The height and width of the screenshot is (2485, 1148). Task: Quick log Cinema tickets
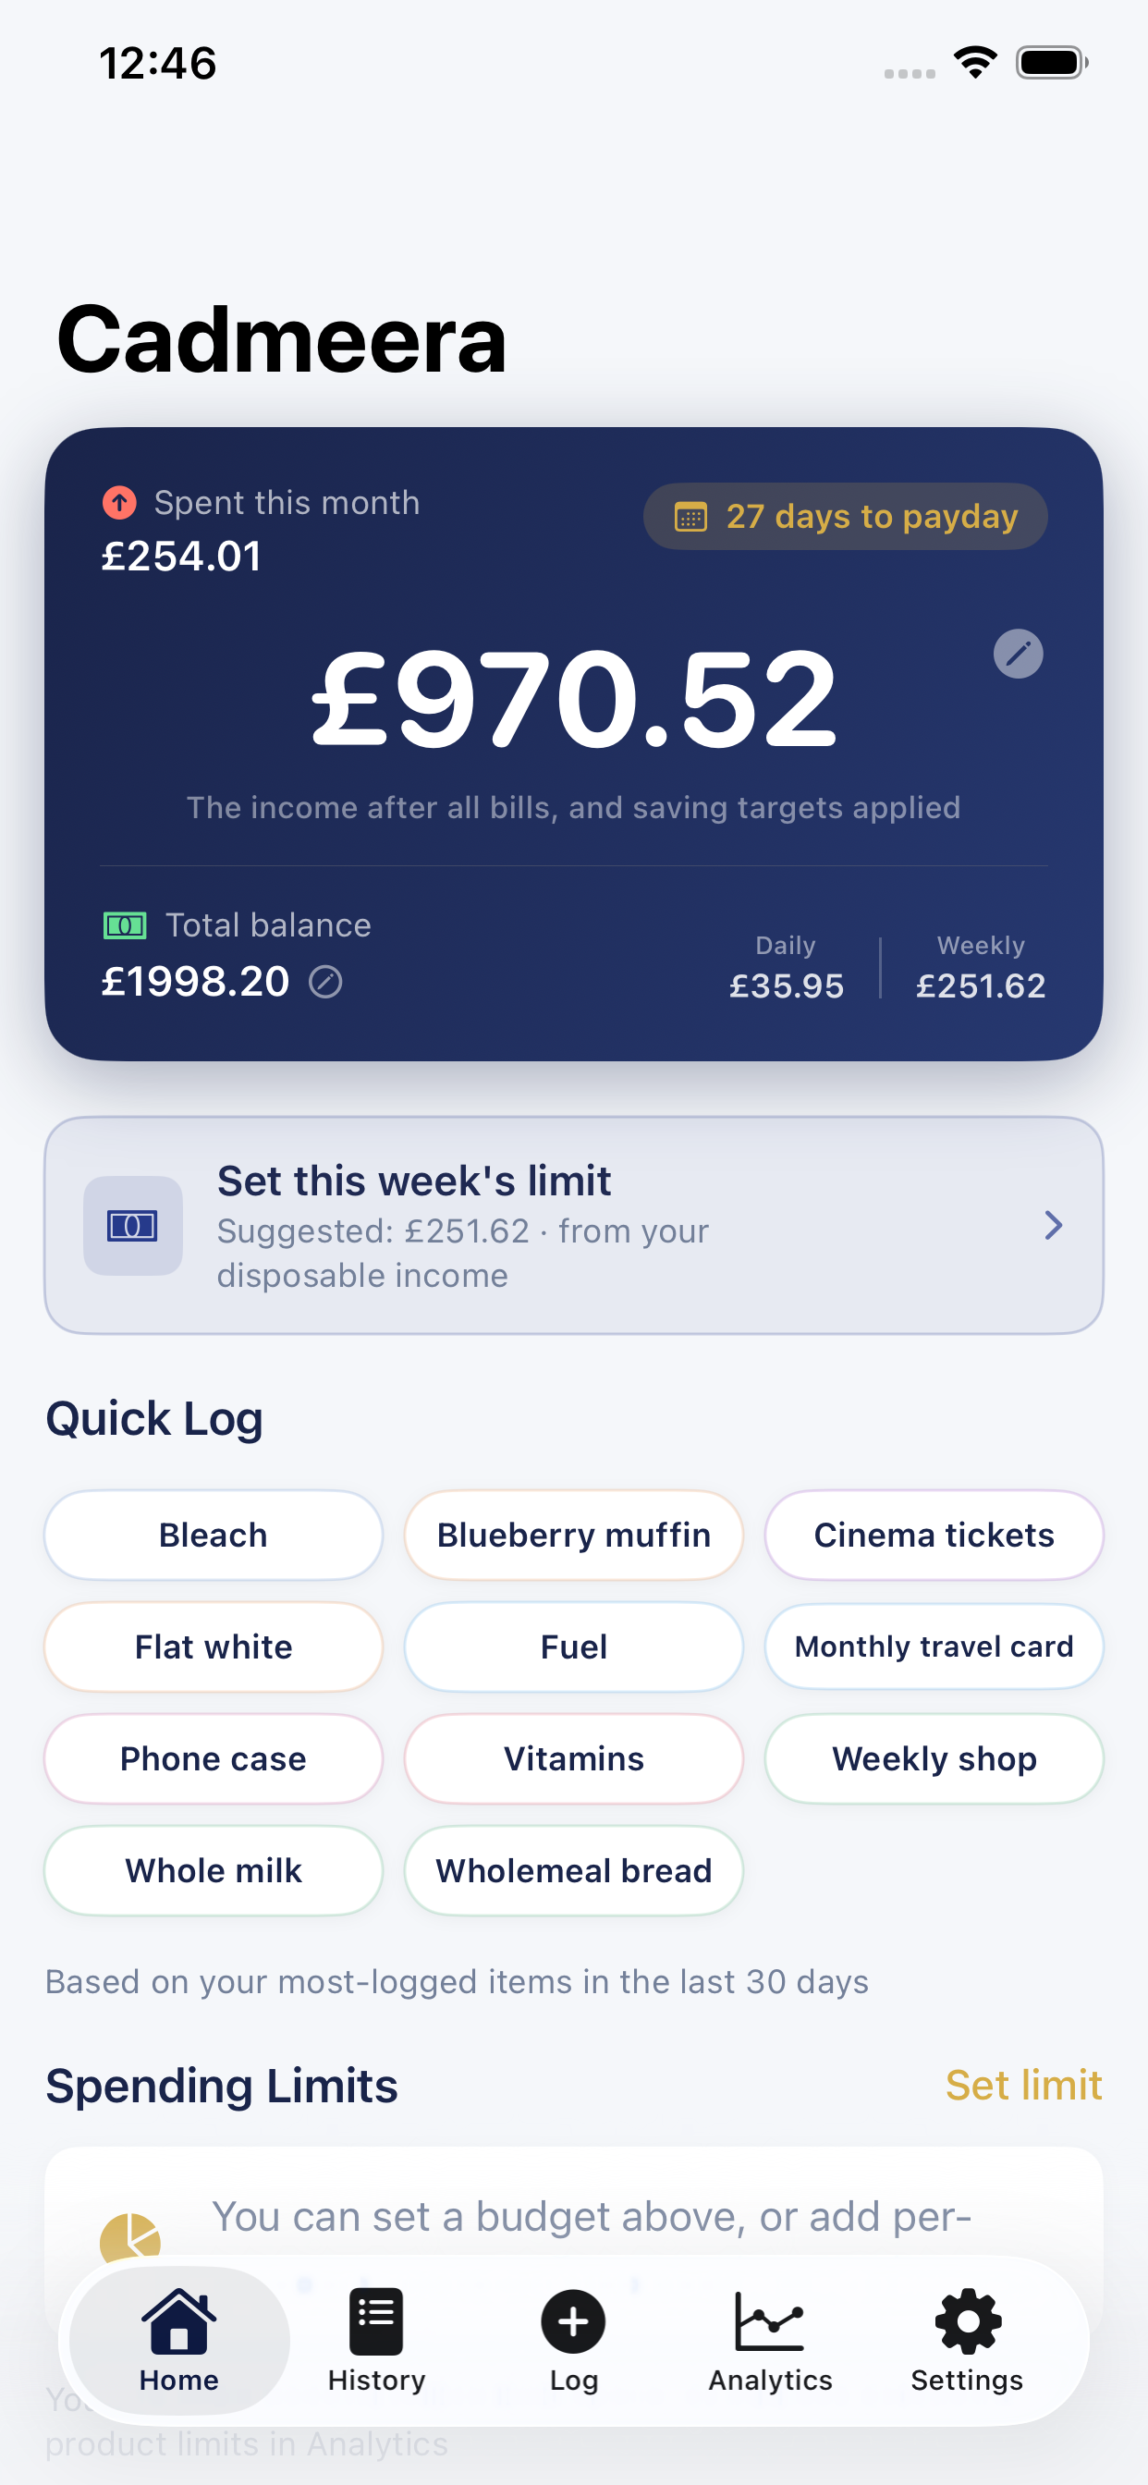(934, 1535)
